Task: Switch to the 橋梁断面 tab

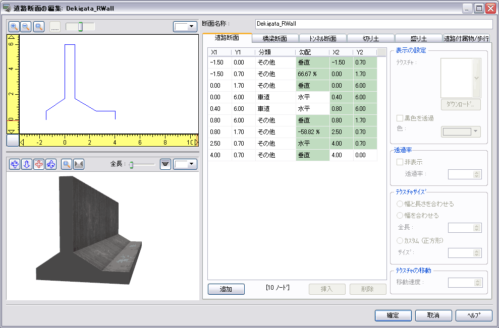Action: [275, 39]
